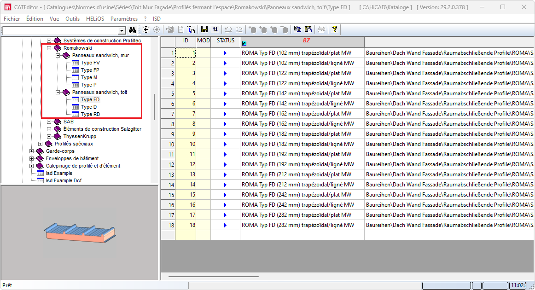Click the first greyed add-database cylinder icon
The image size is (535, 290).
tap(252, 29)
